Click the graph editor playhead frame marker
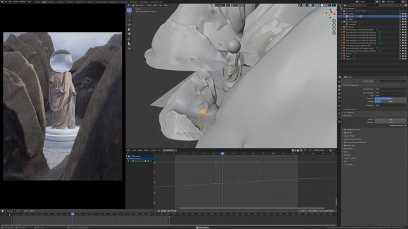Image resolution: width=408 pixels, height=229 pixels. tap(222, 154)
